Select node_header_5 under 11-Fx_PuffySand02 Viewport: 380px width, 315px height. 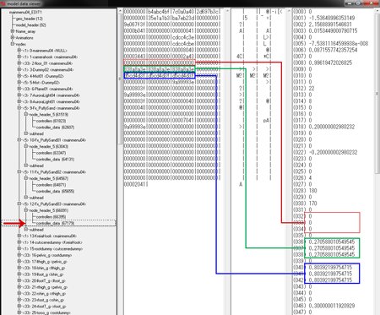[x=49, y=178]
